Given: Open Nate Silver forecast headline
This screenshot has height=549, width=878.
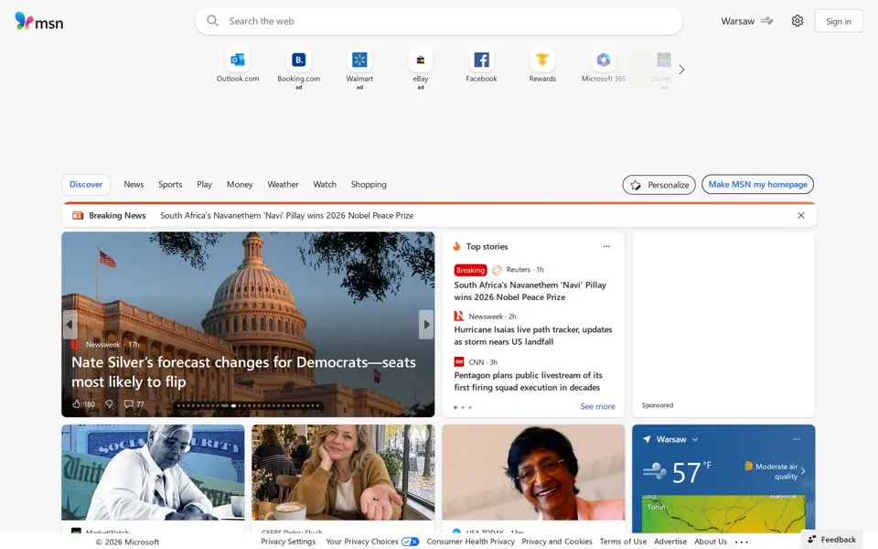Looking at the screenshot, I should (243, 372).
